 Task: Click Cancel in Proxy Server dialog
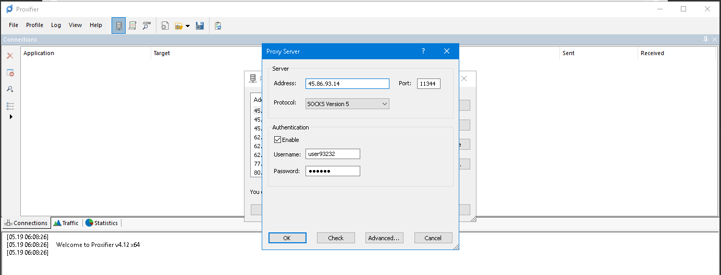(x=433, y=238)
